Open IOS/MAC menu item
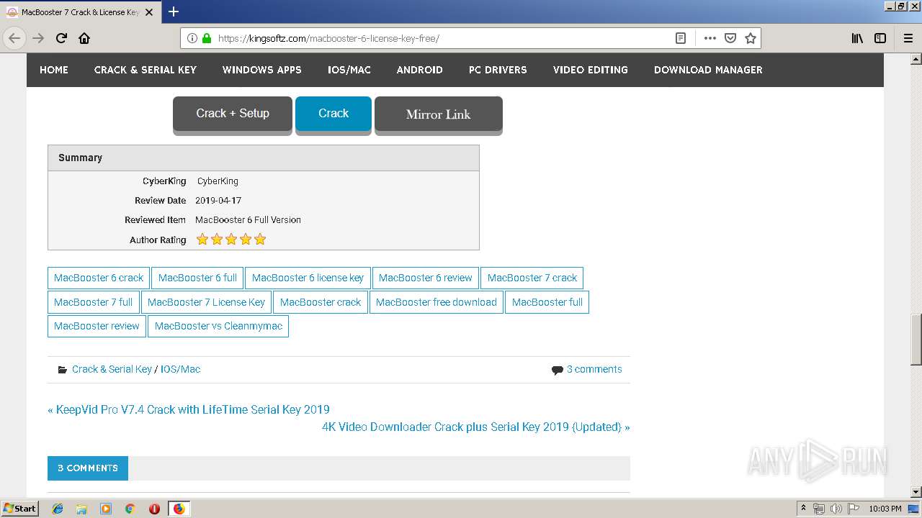 pos(349,70)
